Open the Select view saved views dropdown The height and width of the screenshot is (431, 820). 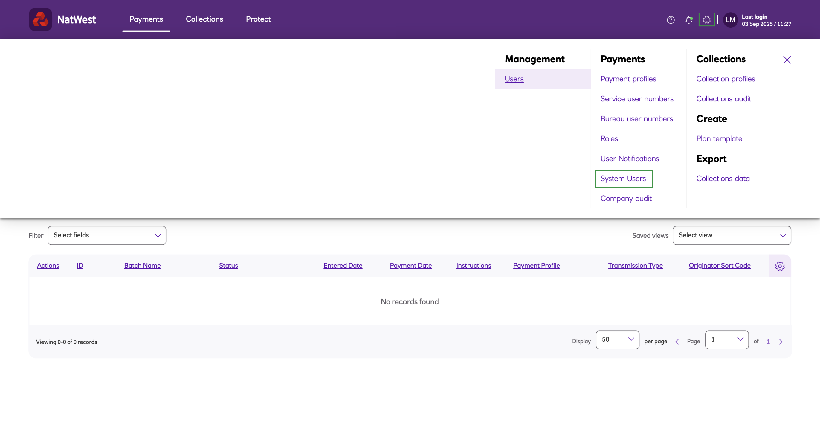[732, 235]
